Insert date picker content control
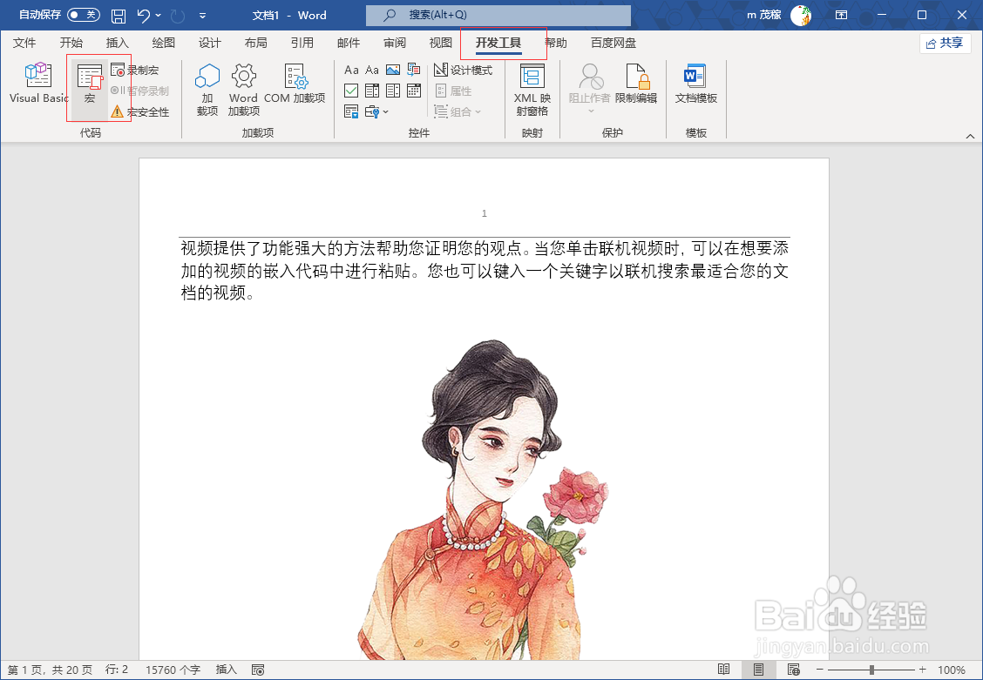Viewport: 983px width, 680px height. point(414,91)
